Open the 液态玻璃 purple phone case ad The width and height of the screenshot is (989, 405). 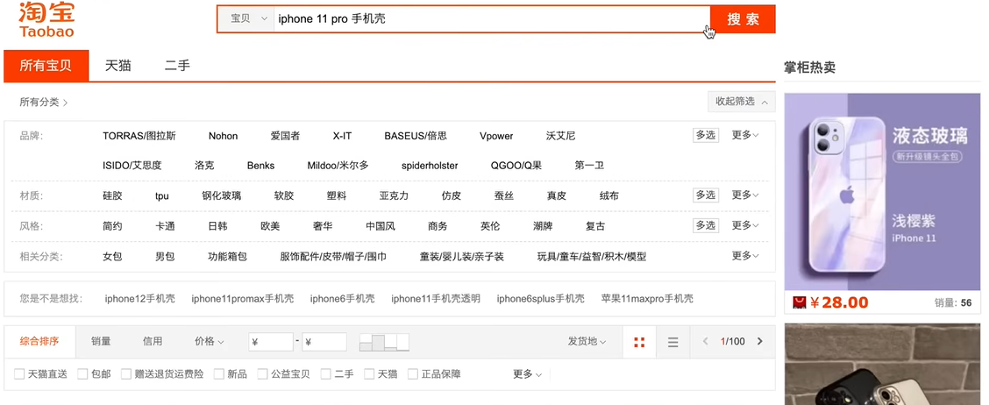(882, 192)
